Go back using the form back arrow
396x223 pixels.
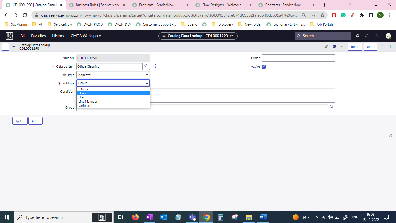point(6,47)
